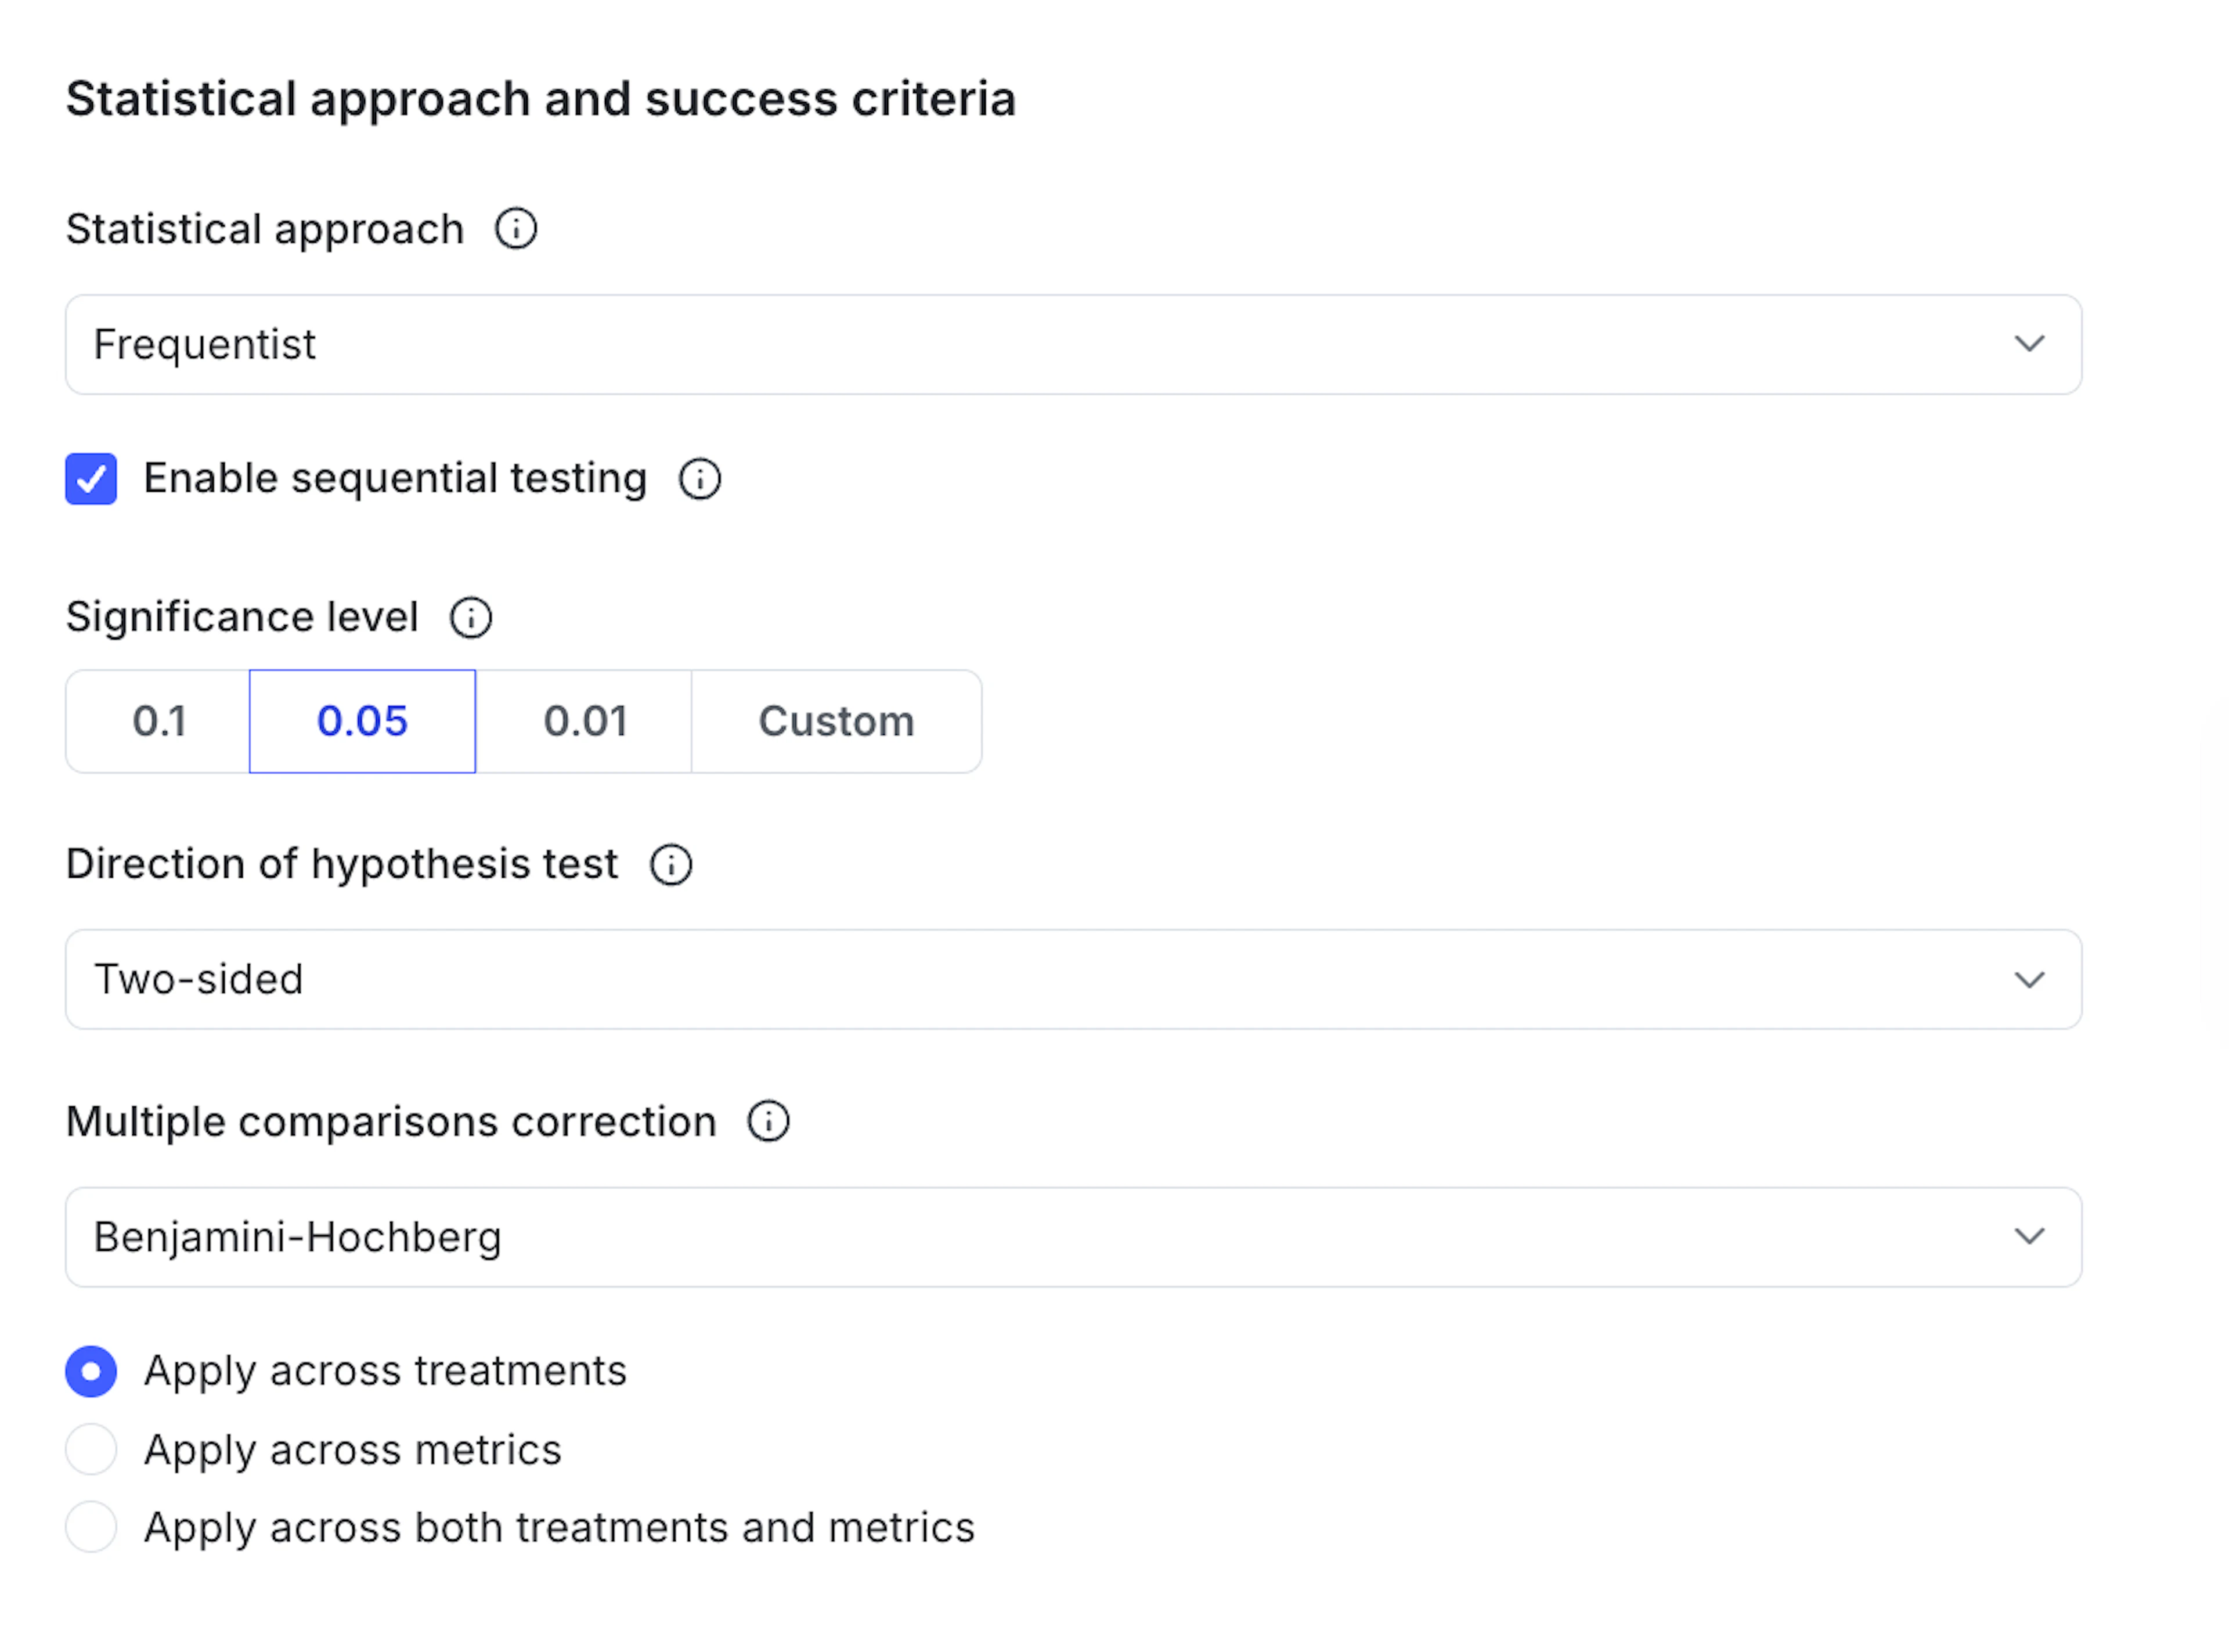Viewport: 2229px width, 1652px height.
Task: Click the chevron on the Two-sided dropdown
Action: point(2029,979)
